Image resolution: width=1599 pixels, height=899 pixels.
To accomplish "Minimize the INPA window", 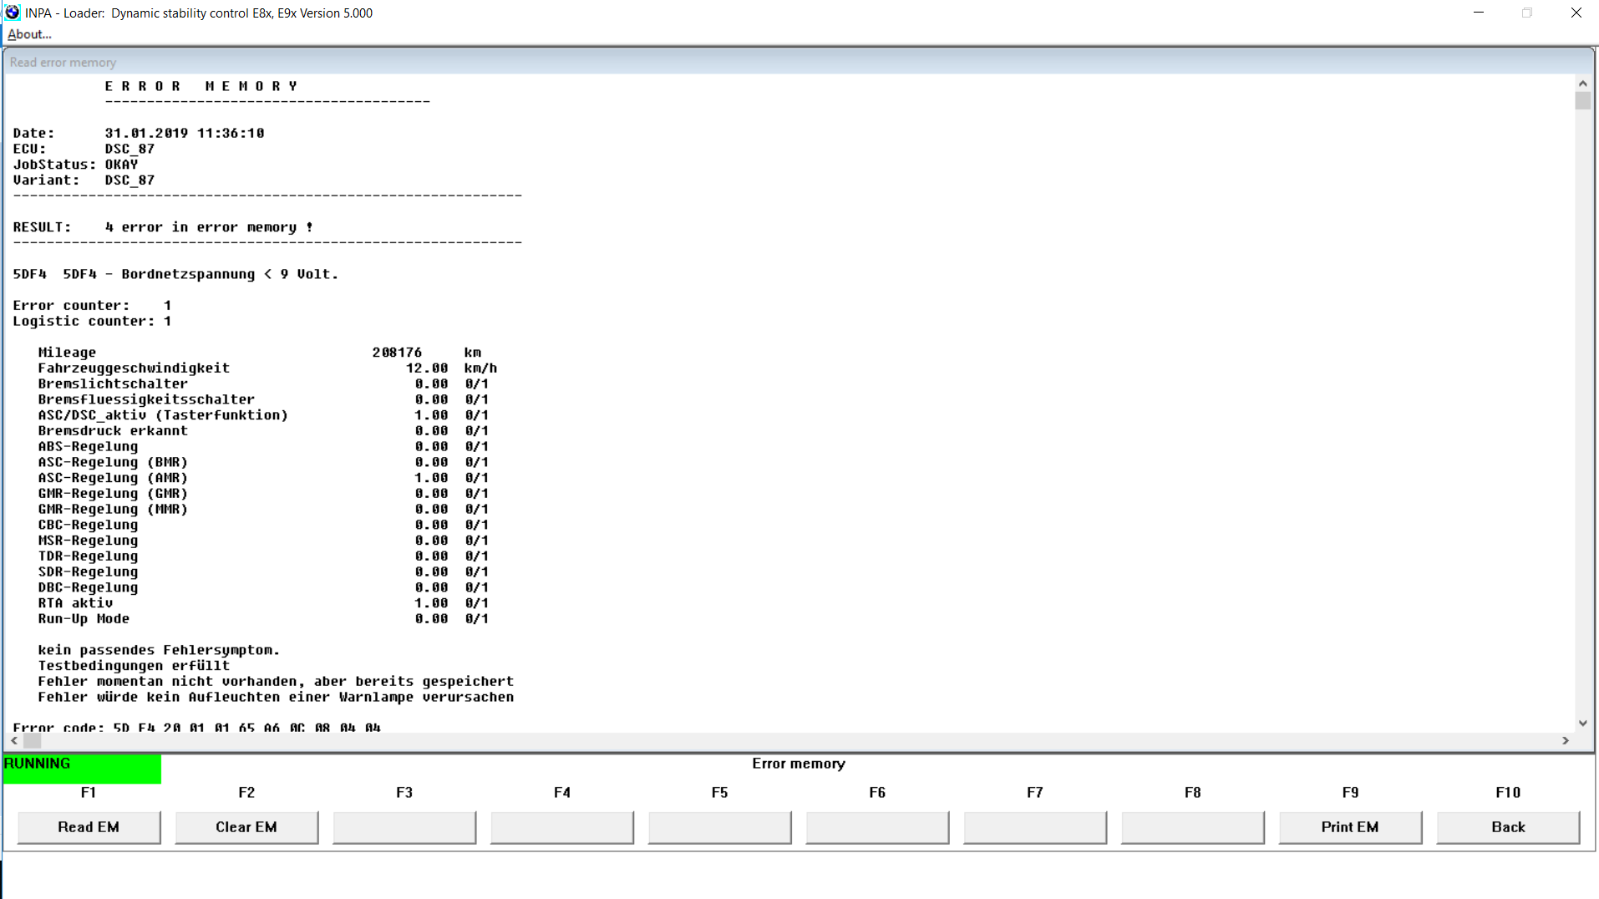I will click(1479, 13).
